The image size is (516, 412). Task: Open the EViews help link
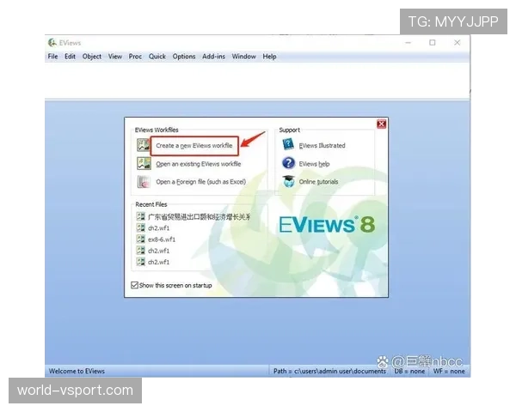coord(314,164)
